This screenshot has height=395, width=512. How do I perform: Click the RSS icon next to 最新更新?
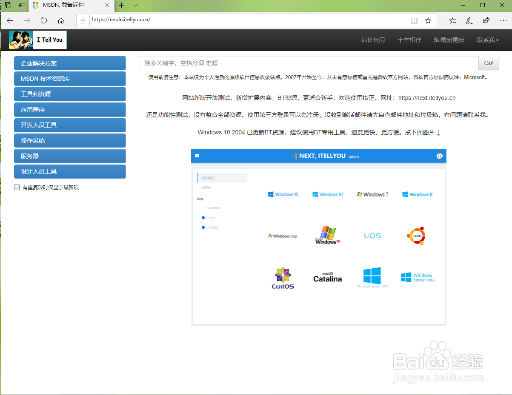(435, 40)
